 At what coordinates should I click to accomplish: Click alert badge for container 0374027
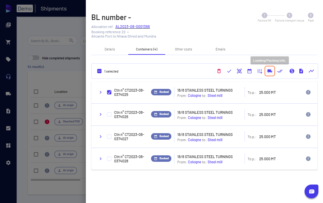(x=308, y=137)
